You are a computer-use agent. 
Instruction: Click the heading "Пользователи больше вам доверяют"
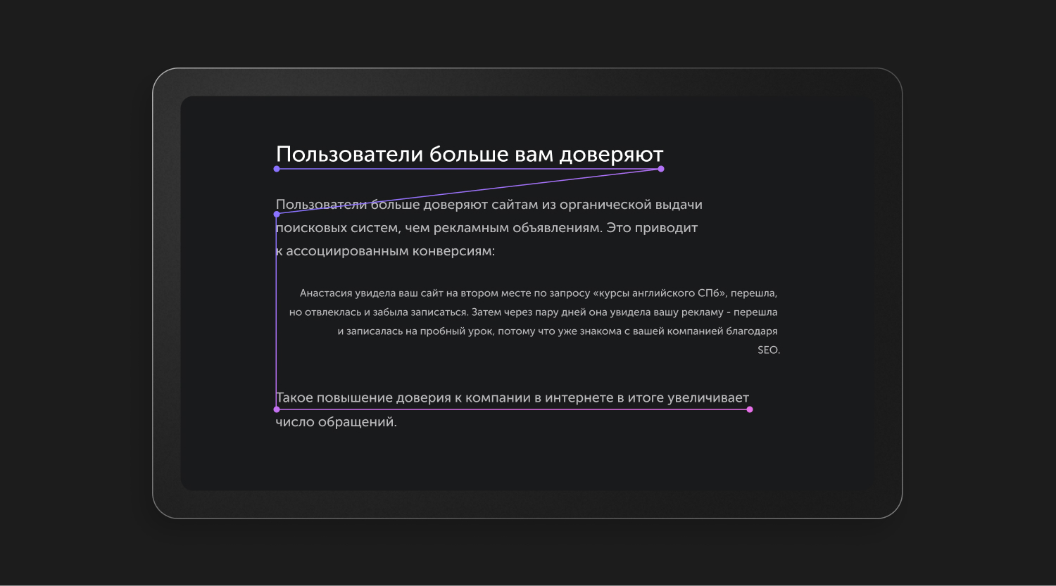pos(469,154)
